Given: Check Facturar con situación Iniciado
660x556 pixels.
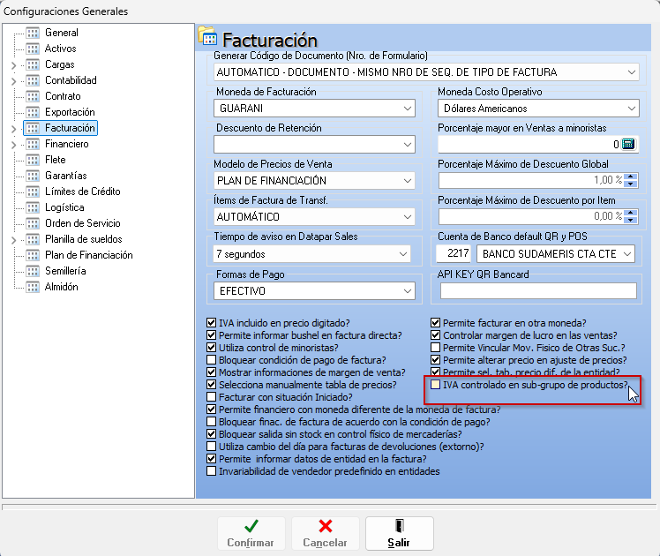Looking at the screenshot, I should [211, 397].
